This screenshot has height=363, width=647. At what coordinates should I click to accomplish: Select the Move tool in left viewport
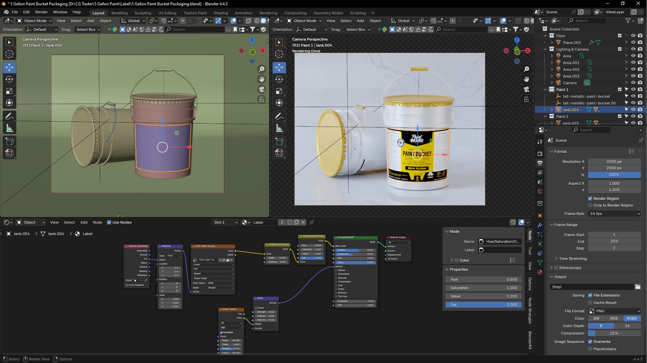click(x=9, y=67)
